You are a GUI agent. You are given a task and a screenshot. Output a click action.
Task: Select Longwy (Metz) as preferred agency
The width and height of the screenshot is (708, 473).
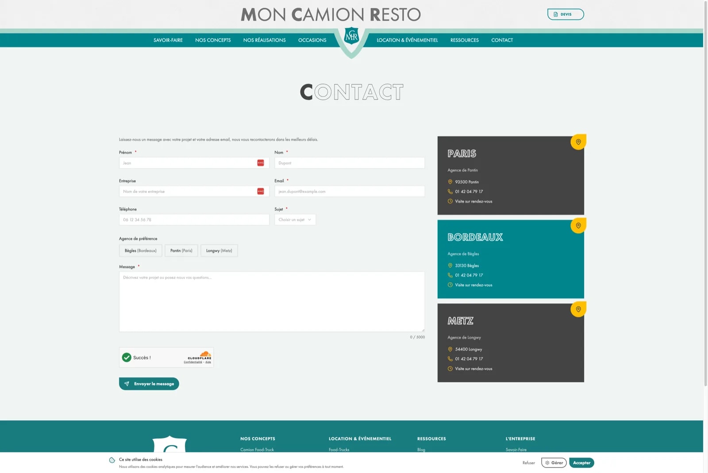pyautogui.click(x=219, y=250)
